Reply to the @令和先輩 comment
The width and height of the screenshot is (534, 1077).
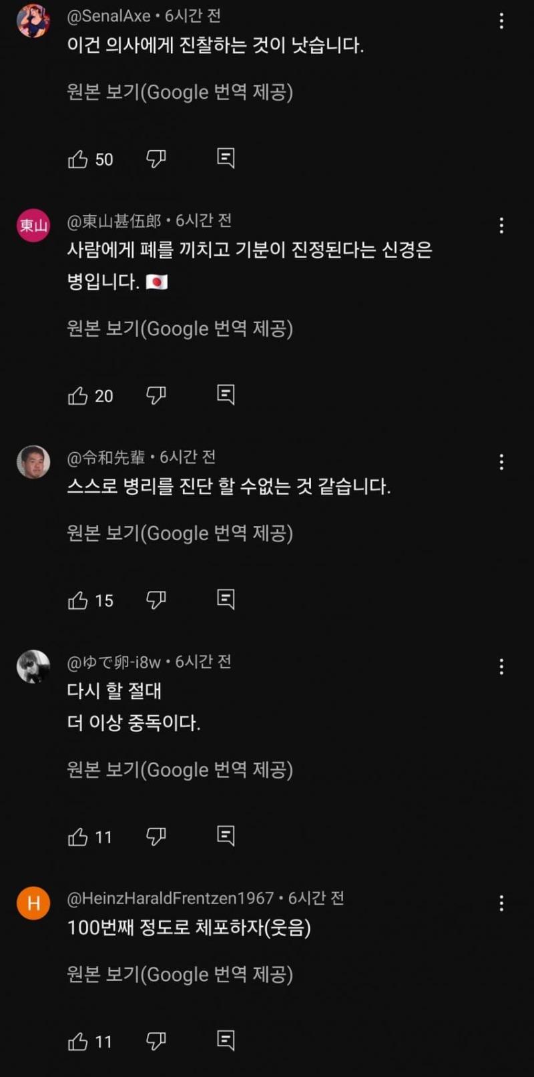click(226, 599)
